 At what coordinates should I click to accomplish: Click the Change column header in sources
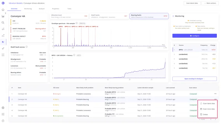[x=213, y=45]
